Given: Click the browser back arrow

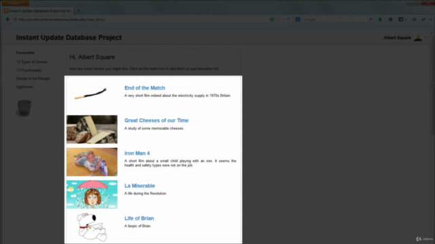Looking at the screenshot, I should pos(7,20).
